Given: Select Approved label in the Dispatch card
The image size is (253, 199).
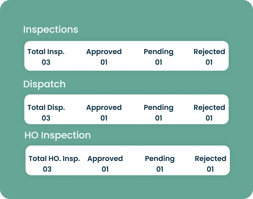Looking at the screenshot, I should pos(104,108).
